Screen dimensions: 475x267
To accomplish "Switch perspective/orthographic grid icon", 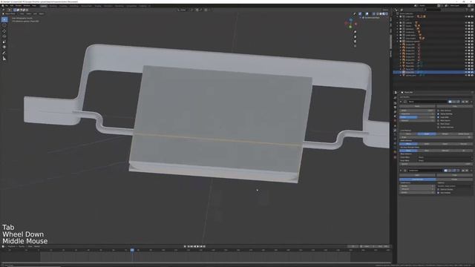I will coord(355,46).
